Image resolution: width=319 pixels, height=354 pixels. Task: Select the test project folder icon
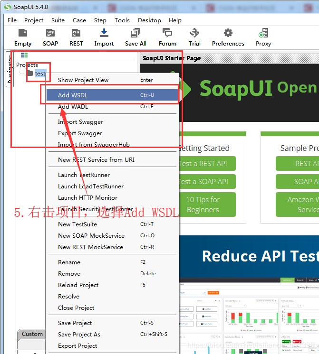pyautogui.click(x=30, y=73)
